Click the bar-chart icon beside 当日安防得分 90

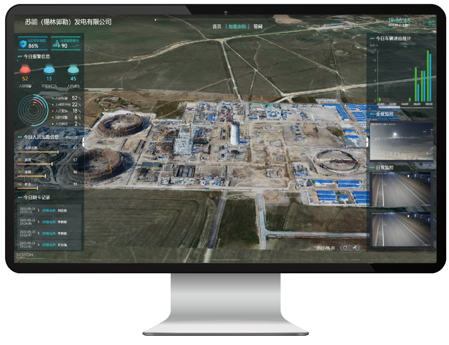tap(55, 44)
